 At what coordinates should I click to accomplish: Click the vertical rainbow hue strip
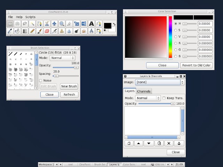point(170,37)
